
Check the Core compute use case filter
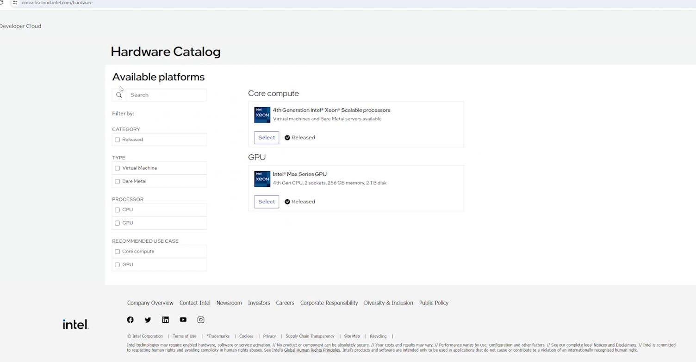coord(118,252)
